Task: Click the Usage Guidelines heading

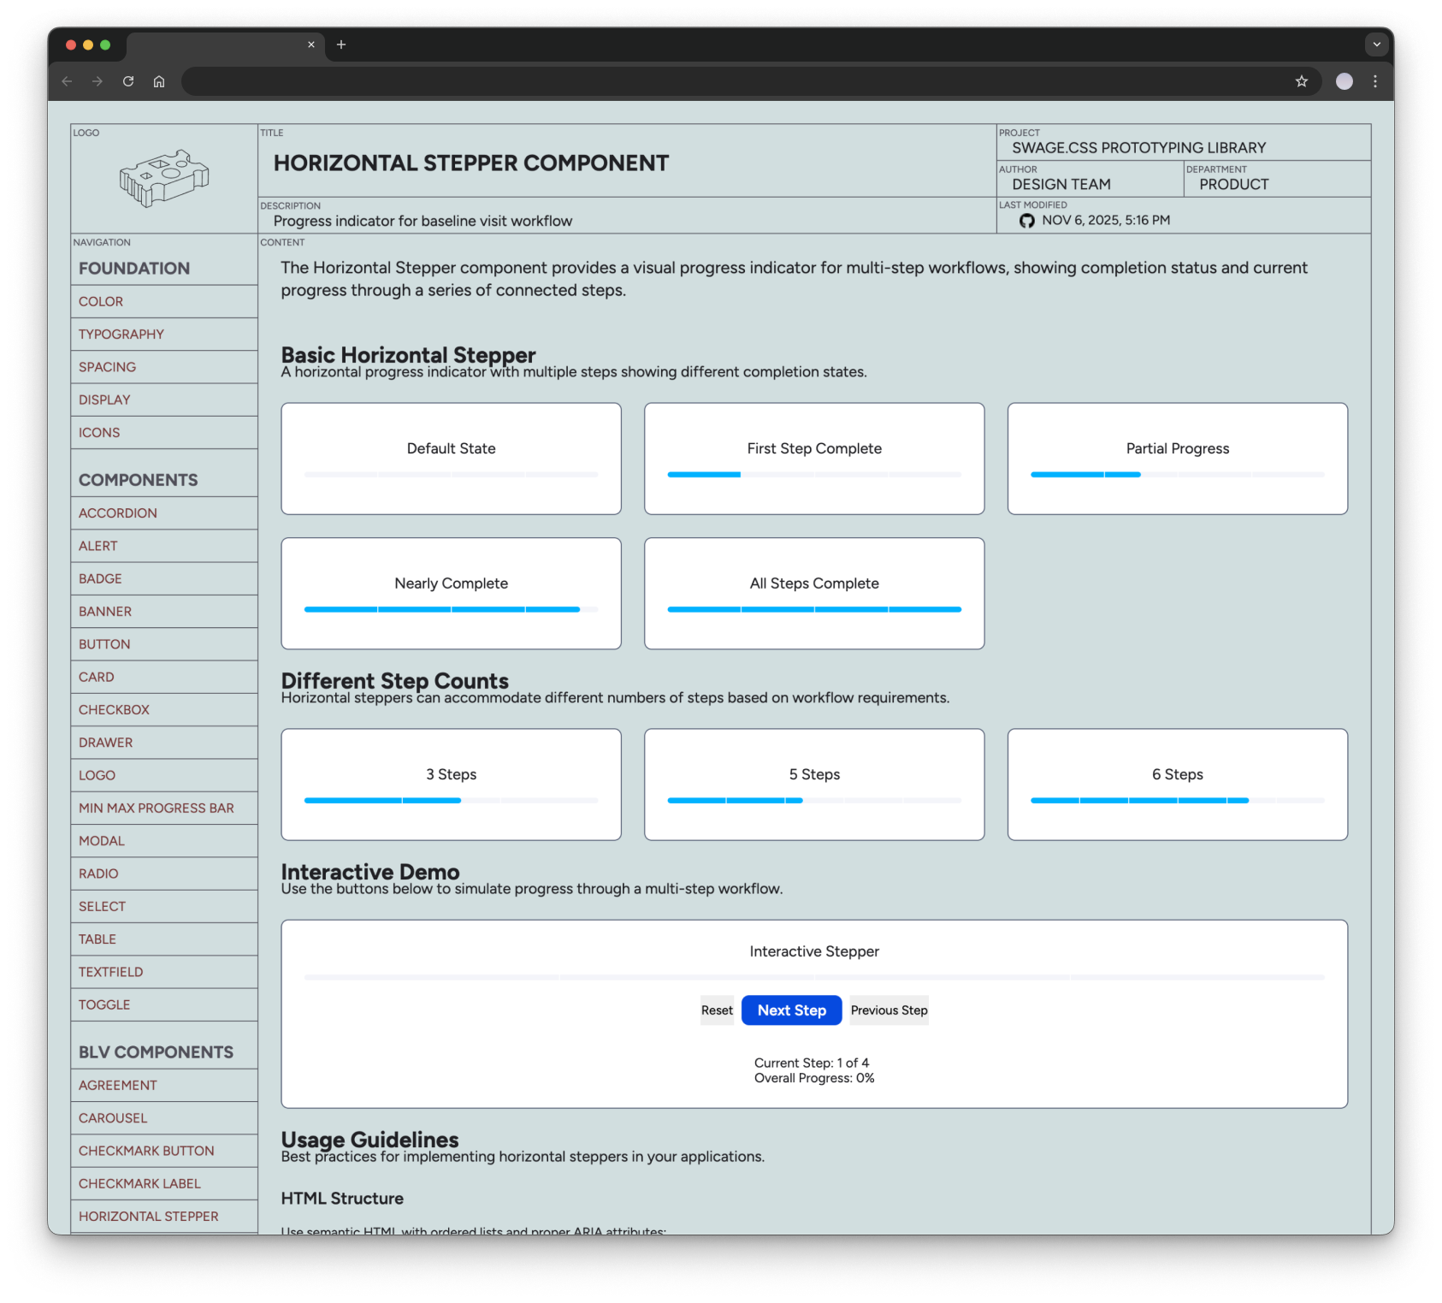Action: tap(369, 1140)
